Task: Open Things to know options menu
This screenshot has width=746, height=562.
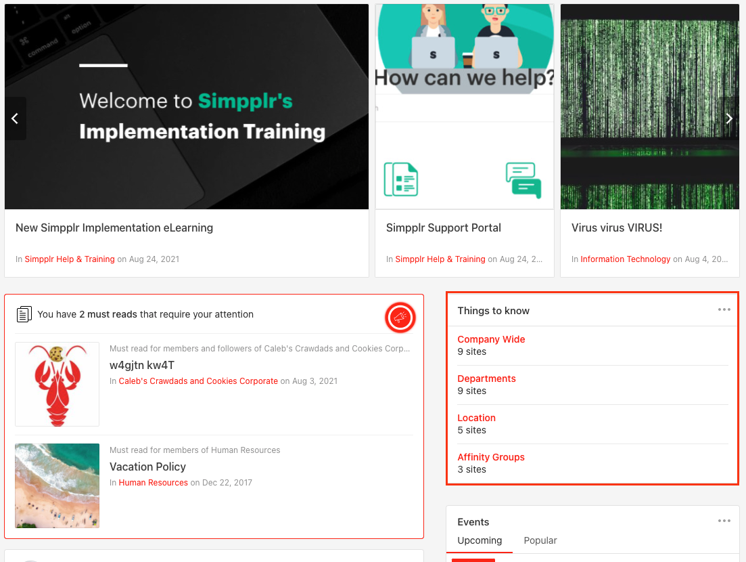Action: [724, 309]
